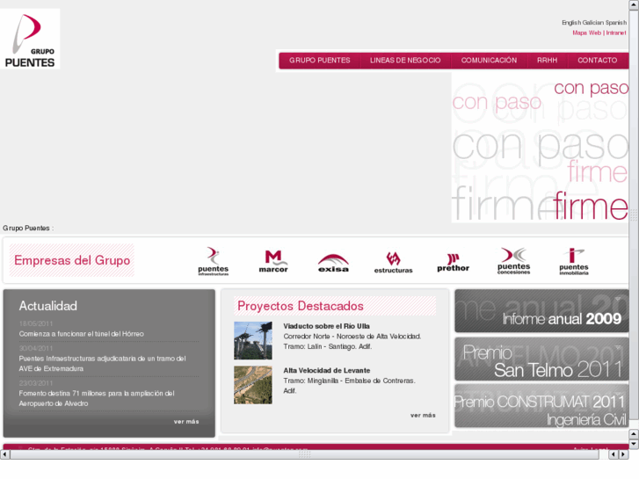The image size is (639, 479).
Task: Click the vertical scrollbar thumb
Action: point(634,214)
